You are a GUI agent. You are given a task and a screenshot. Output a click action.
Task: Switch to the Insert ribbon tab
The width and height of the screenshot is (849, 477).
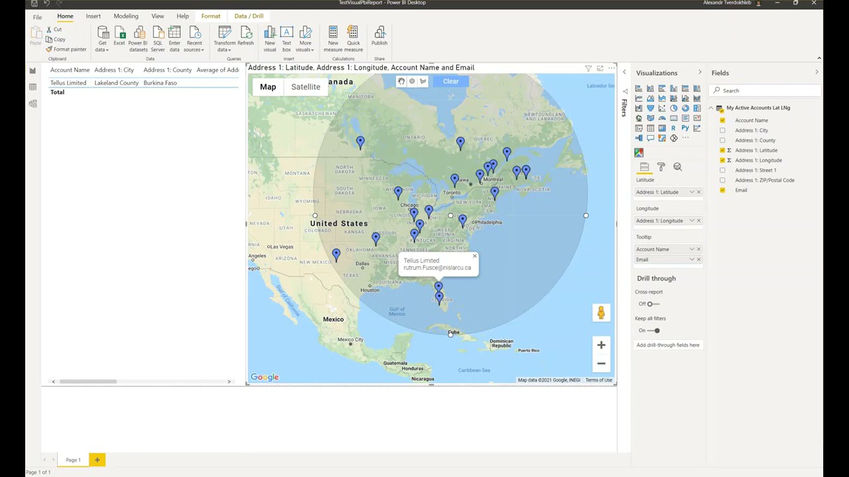(93, 16)
